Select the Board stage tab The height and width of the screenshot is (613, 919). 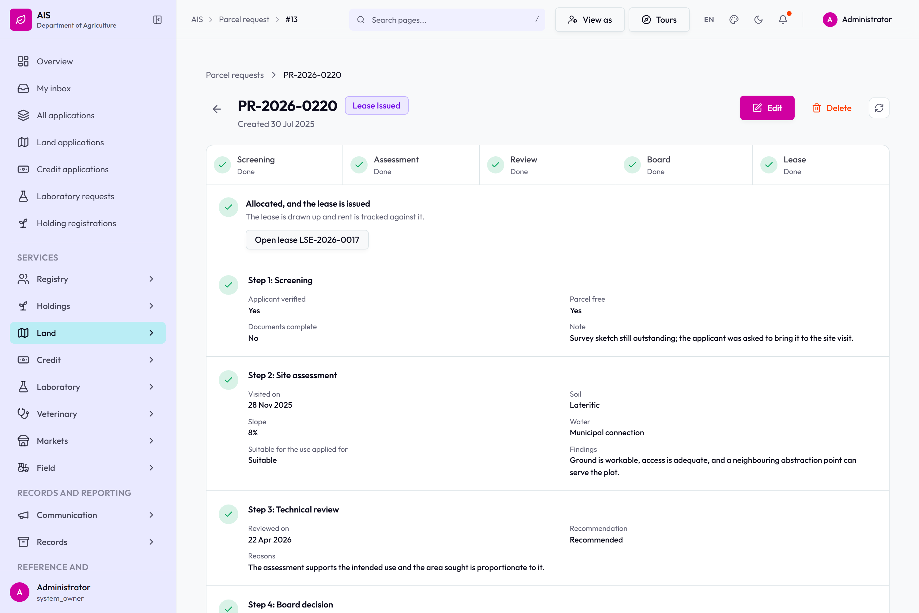684,165
